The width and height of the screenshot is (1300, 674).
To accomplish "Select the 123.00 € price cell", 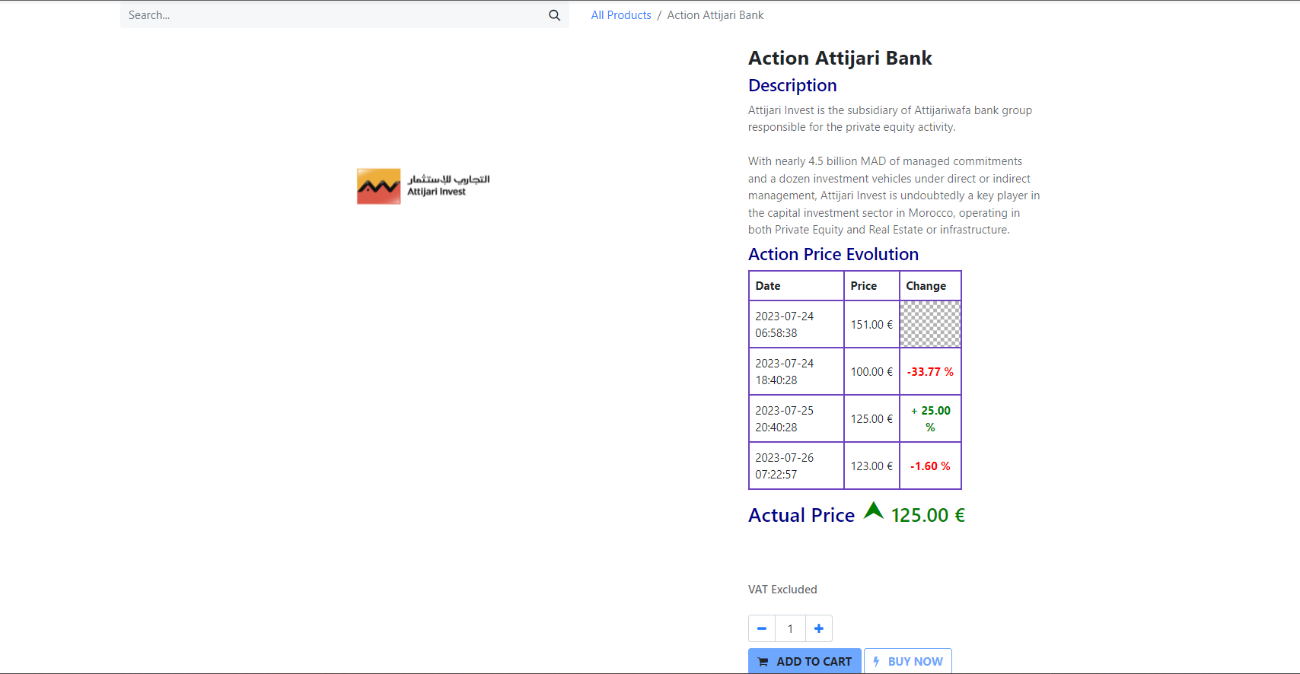I will click(871, 466).
